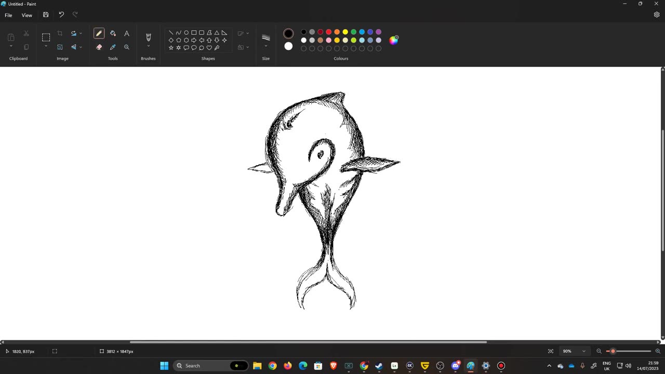Click the line thickness Size icon
The image size is (665, 374).
click(x=266, y=37)
